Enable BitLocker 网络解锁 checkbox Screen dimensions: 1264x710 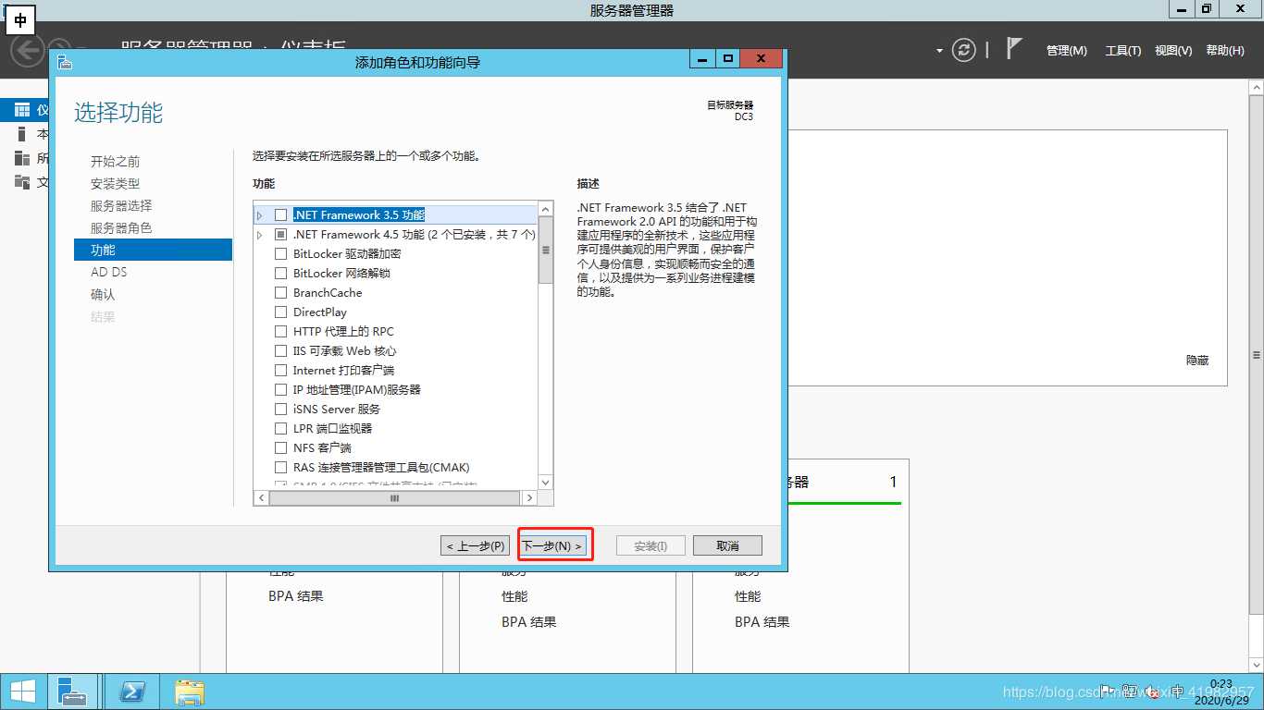[281, 273]
